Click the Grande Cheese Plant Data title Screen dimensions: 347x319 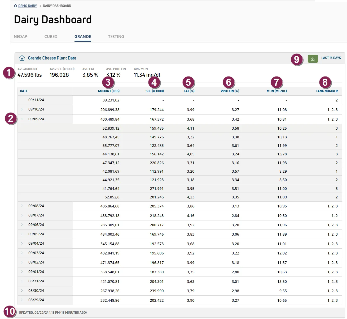pos(52,58)
